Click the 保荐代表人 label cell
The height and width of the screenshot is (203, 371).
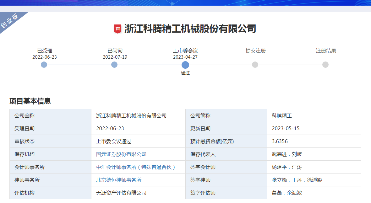coord(226,154)
